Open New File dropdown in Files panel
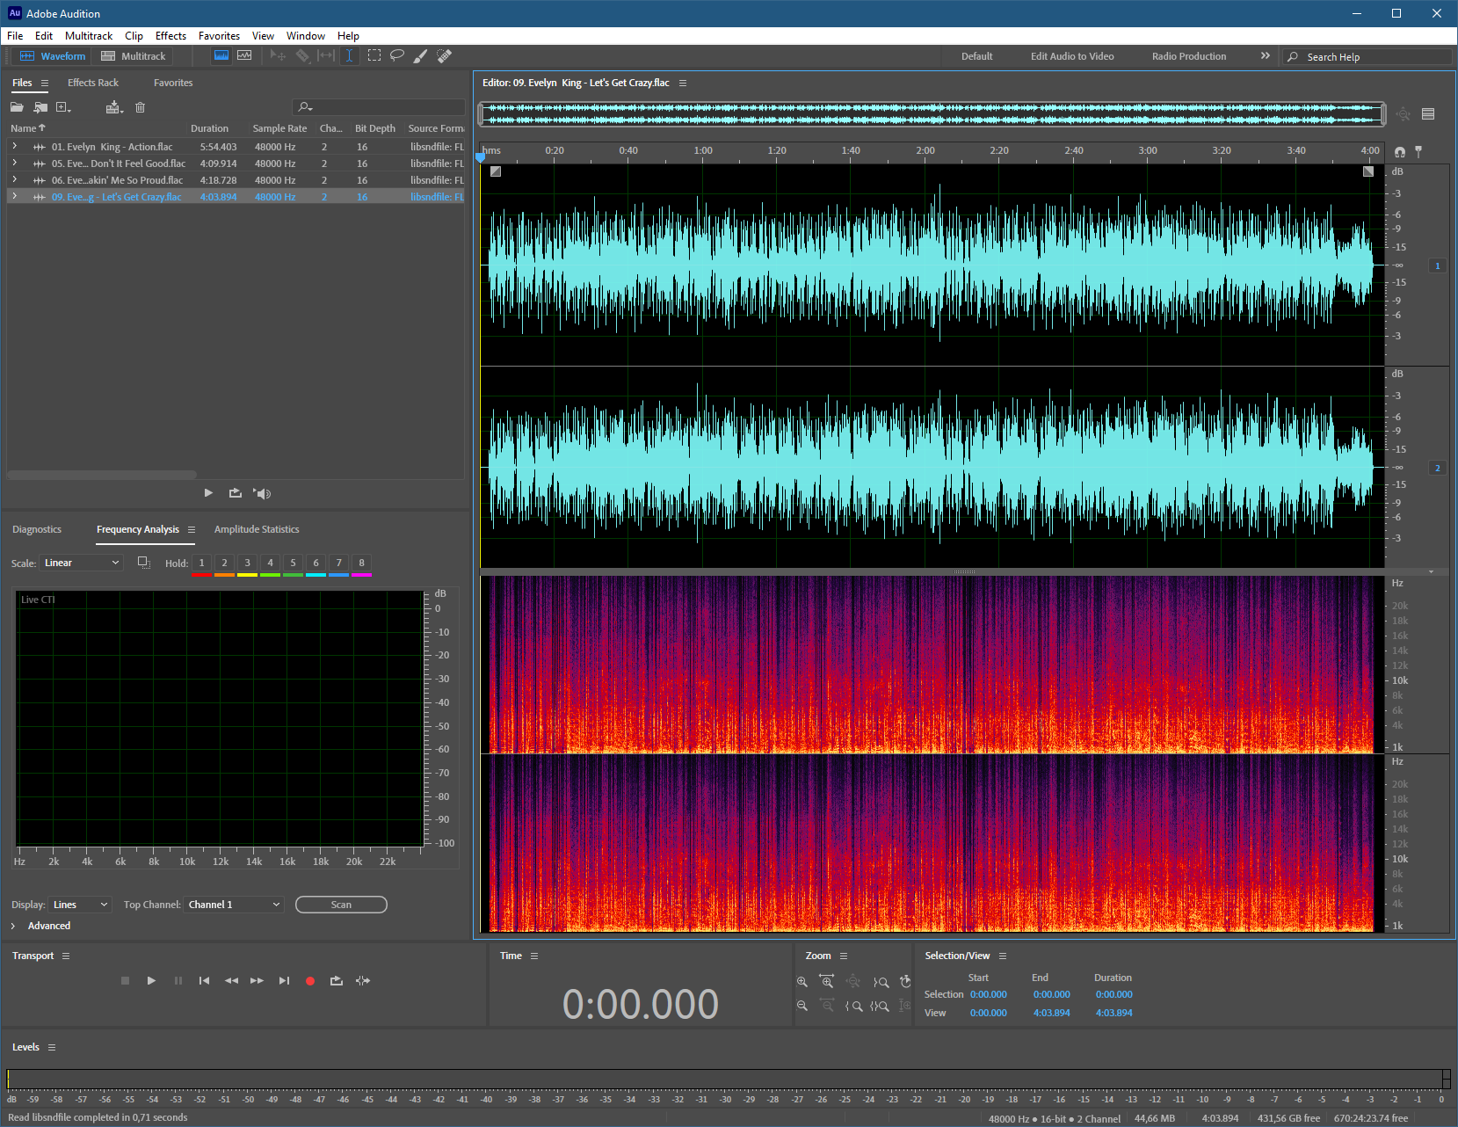Screen dimensions: 1458x1127 [x=63, y=107]
